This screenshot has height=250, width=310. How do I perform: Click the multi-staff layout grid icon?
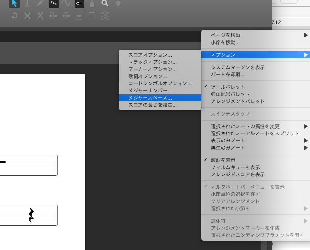[105, 16]
